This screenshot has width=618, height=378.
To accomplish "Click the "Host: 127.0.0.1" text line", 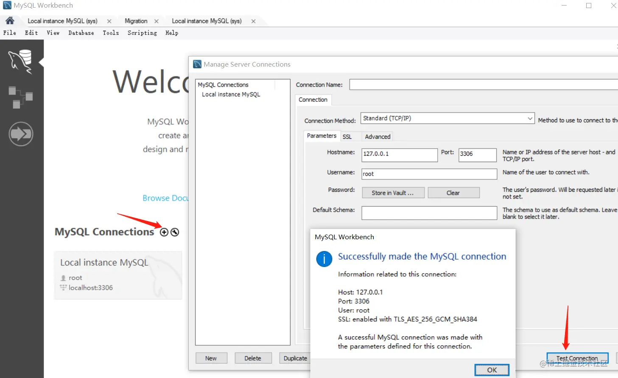I will click(x=360, y=292).
